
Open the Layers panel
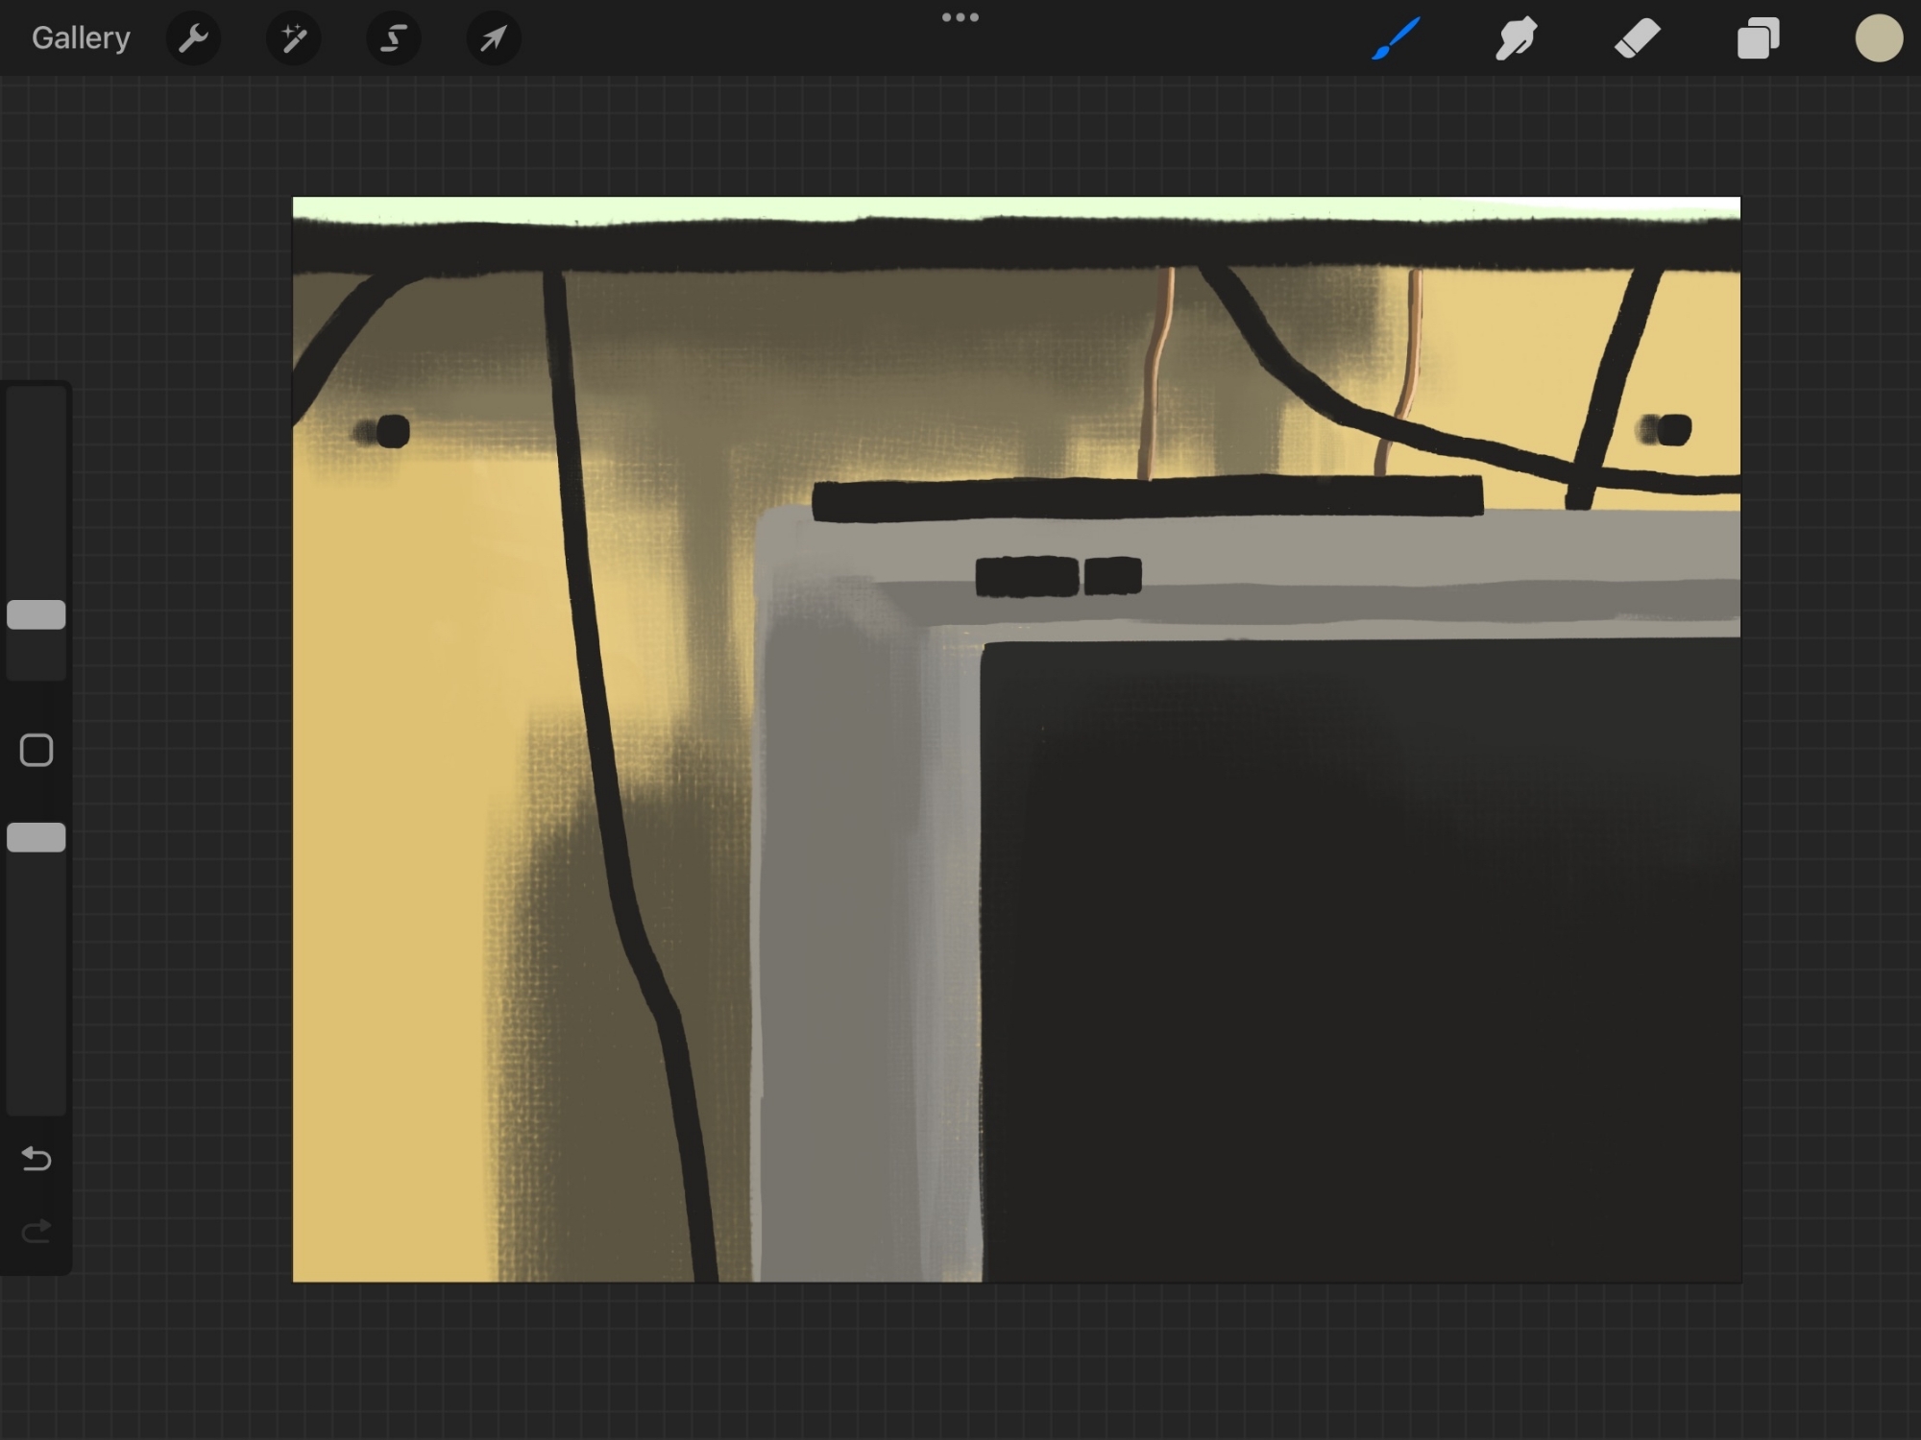(x=1758, y=39)
